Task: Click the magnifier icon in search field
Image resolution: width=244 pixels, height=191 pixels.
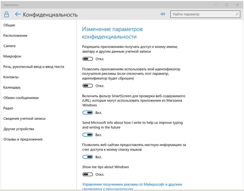Action: point(237,14)
